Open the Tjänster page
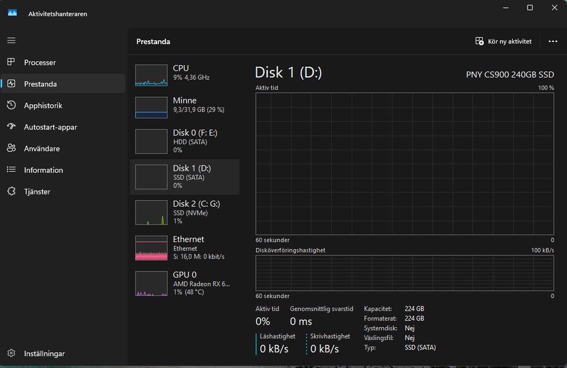This screenshot has height=368, width=567. (x=63, y=192)
